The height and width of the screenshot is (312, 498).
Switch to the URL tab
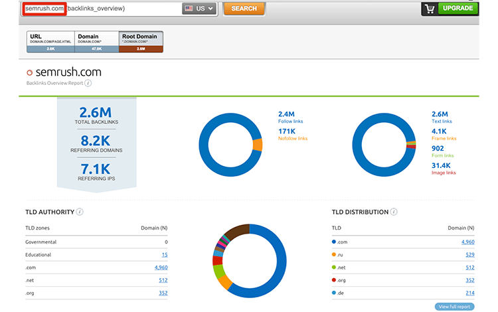click(x=51, y=42)
